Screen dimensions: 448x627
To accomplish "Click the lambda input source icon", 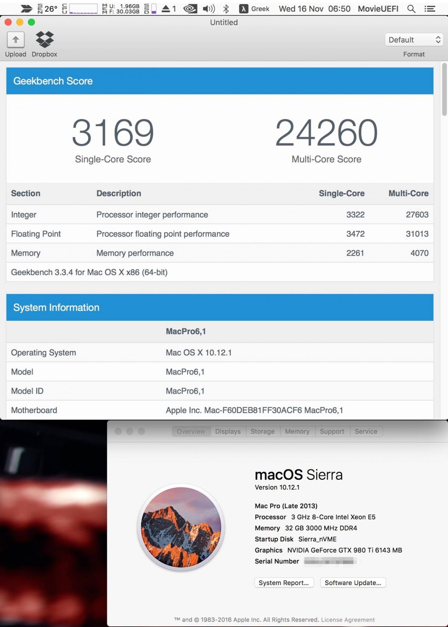I will coord(244,9).
